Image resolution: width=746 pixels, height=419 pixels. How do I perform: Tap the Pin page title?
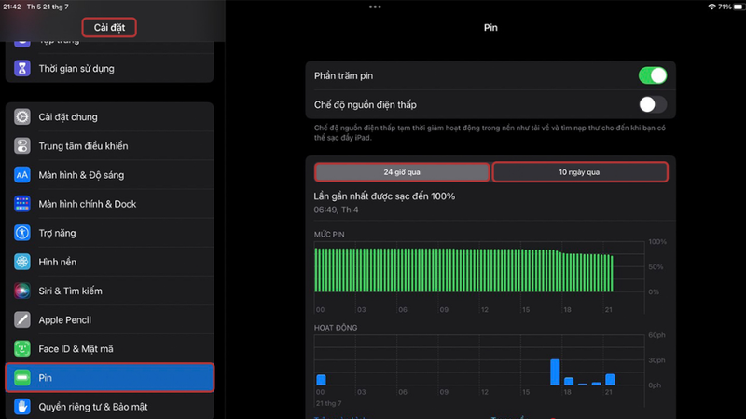pos(490,28)
